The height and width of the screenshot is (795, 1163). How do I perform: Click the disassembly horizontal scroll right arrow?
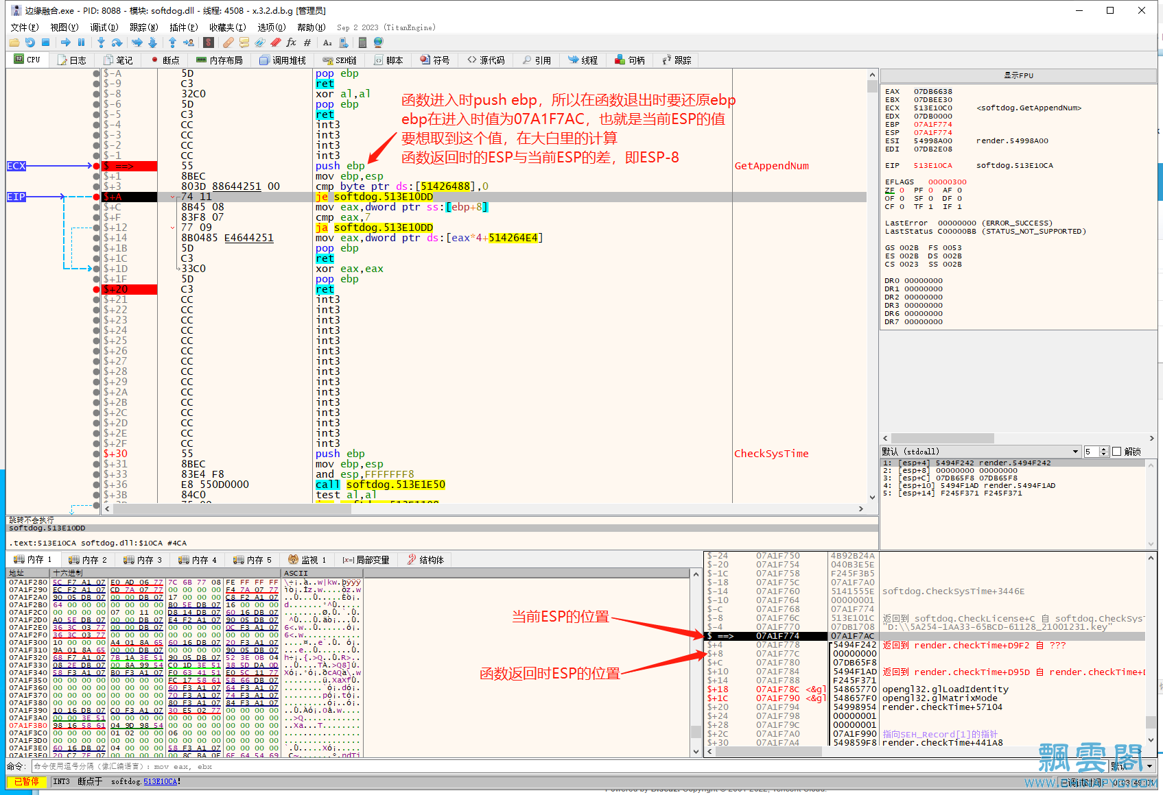tap(861, 509)
